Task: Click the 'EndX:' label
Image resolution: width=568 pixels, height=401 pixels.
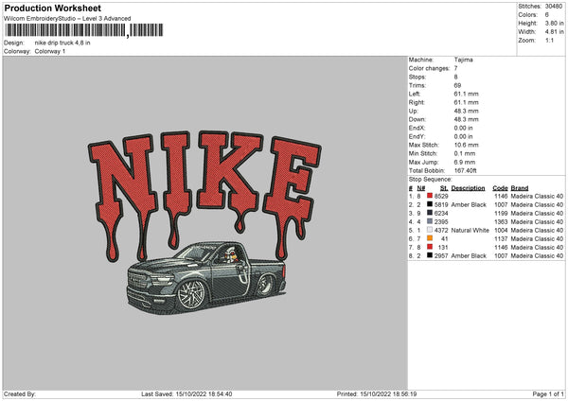Action: click(417, 128)
